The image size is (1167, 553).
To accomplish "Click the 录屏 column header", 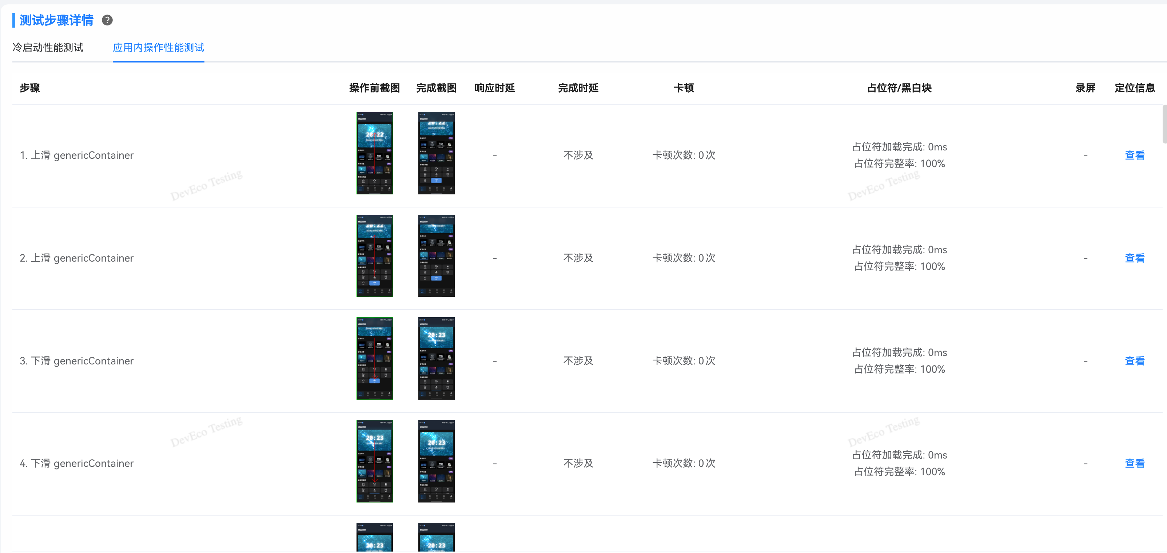I will [x=1086, y=88].
